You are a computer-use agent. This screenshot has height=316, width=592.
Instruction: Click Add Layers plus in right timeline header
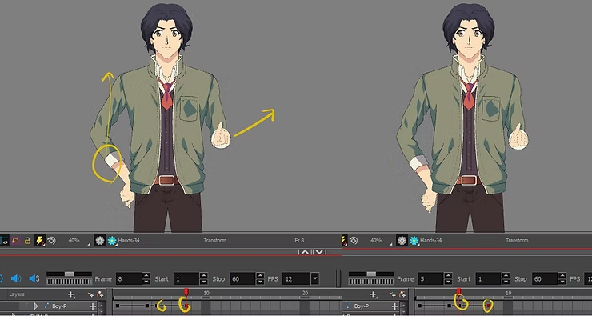[373, 294]
